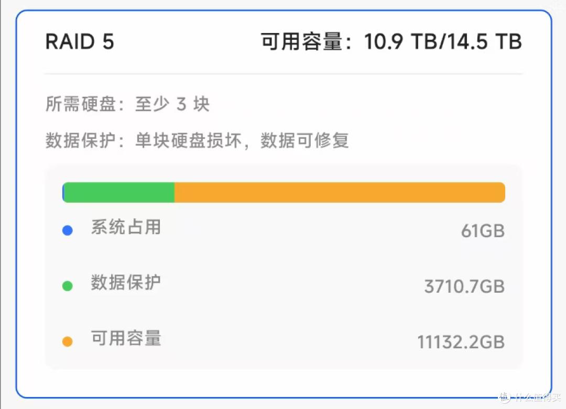Click the 3710.7GB data protection value
Viewport: 566px width, 409px height.
tap(464, 286)
